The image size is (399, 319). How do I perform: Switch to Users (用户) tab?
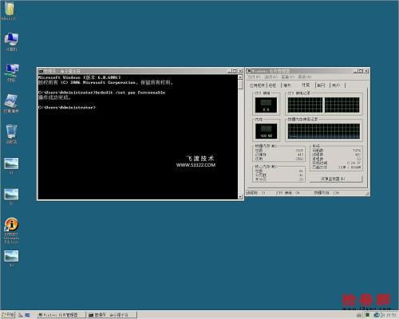(337, 85)
